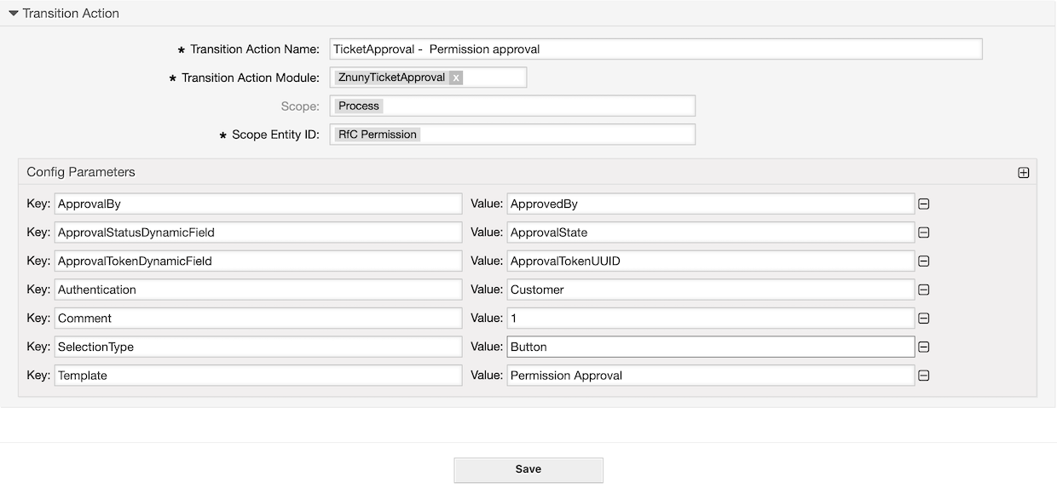The width and height of the screenshot is (1057, 488).
Task: Click the Save button
Action: click(x=528, y=469)
